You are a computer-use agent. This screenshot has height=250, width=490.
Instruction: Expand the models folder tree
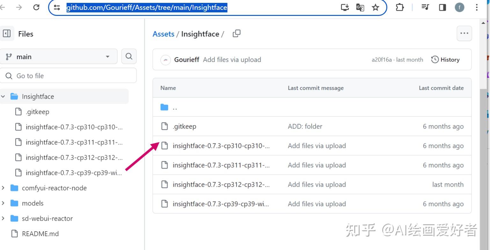(x=3, y=203)
